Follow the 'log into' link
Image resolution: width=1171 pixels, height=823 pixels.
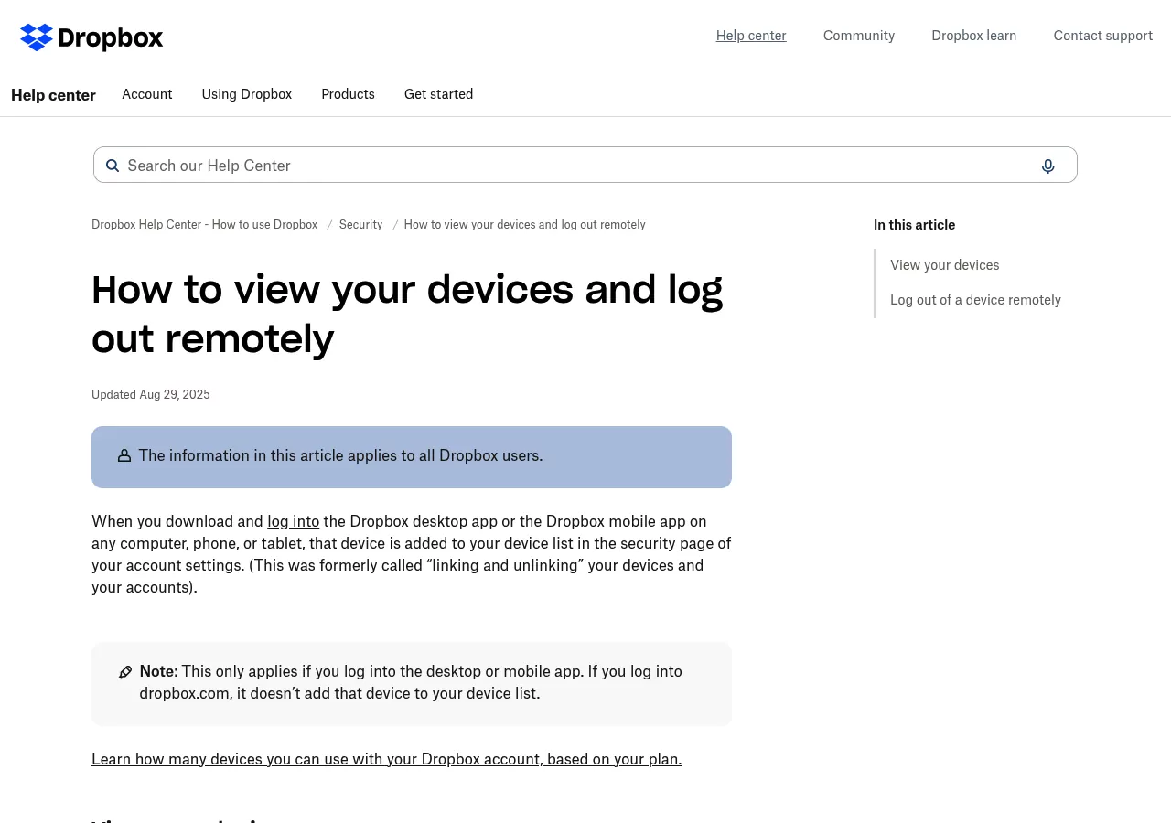point(294,521)
